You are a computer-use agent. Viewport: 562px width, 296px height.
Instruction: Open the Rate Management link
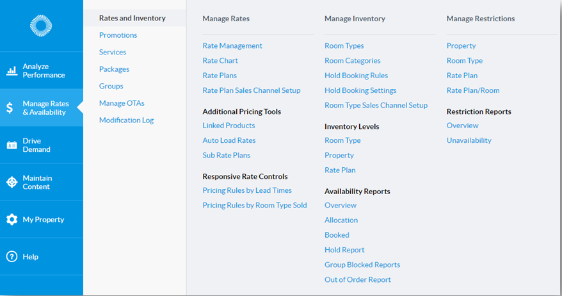232,46
